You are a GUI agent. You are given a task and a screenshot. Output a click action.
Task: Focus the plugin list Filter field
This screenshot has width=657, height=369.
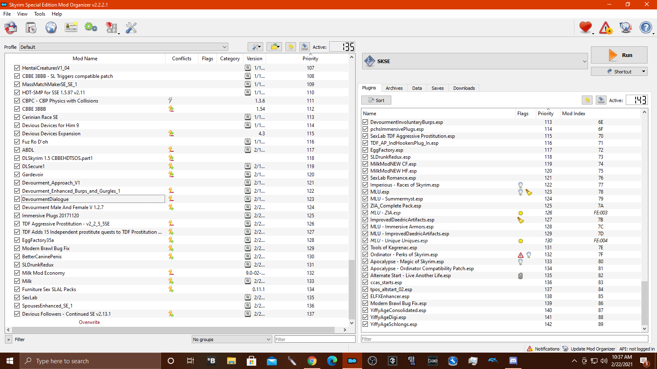(504, 339)
